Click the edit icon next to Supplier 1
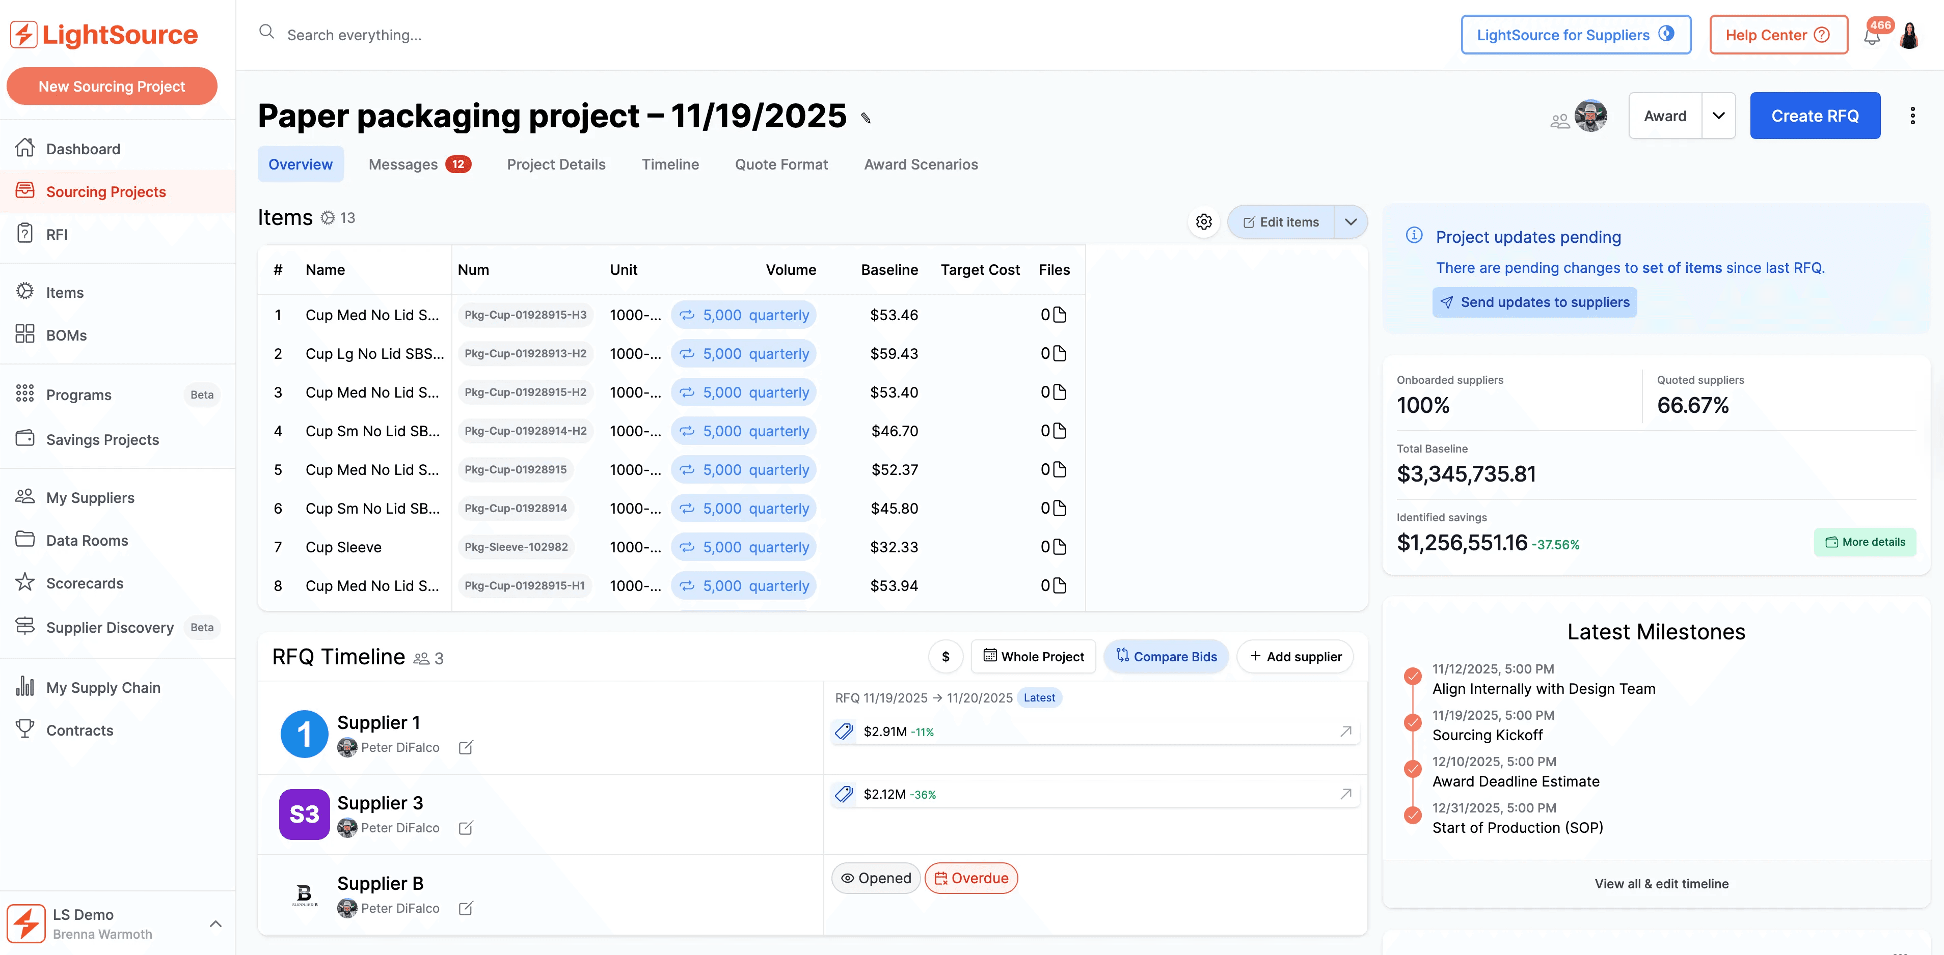Viewport: 1944px width, 955px height. (x=466, y=747)
